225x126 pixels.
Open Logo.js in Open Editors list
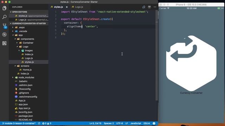coord(29,20)
